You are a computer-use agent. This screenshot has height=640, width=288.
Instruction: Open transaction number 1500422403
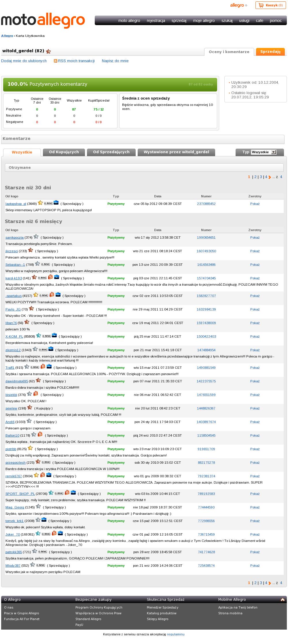click(206, 336)
